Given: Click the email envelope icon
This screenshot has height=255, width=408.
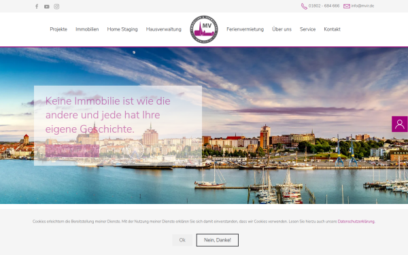Looking at the screenshot, I should [347, 6].
